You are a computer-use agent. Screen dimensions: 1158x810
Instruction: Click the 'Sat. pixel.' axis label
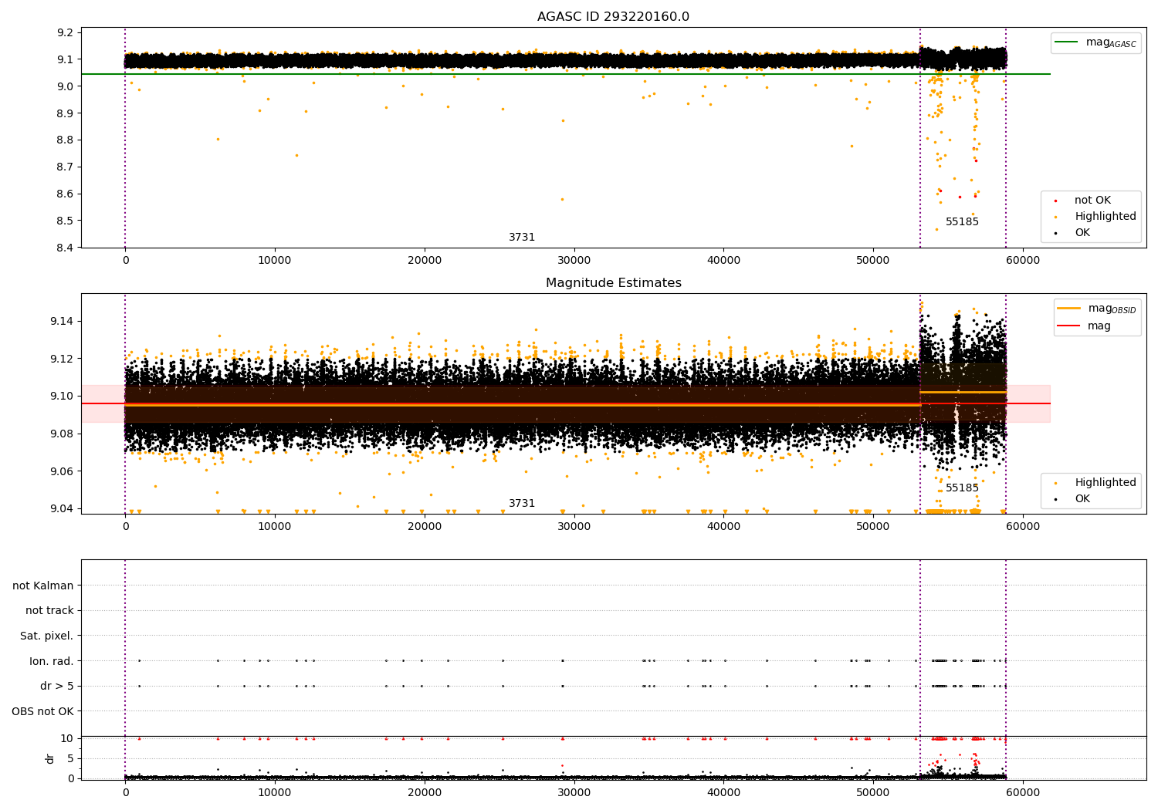[x=47, y=636]
